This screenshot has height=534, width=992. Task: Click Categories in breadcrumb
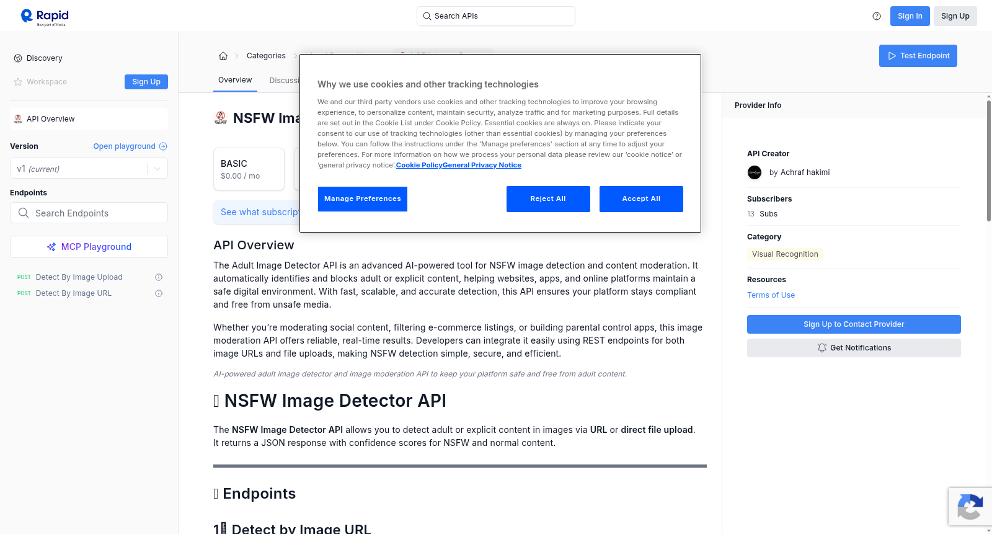(x=266, y=56)
